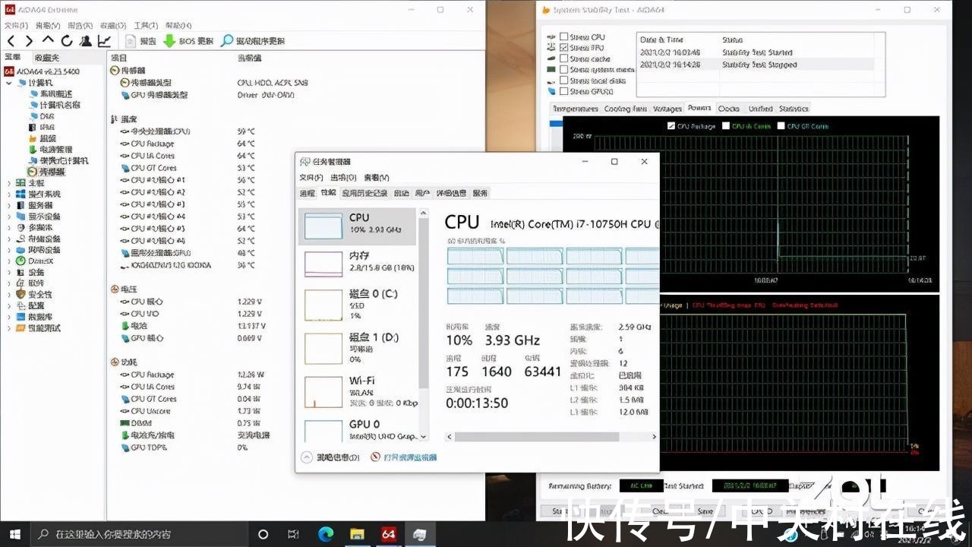This screenshot has height=547, width=972.
Task: Enable the Stress CPU checkbox
Action: tap(563, 36)
